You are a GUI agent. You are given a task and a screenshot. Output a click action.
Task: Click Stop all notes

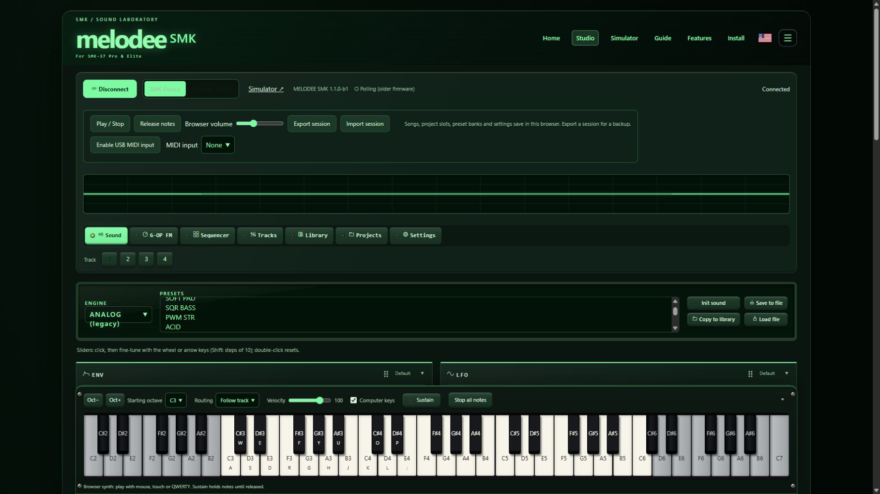pos(470,400)
